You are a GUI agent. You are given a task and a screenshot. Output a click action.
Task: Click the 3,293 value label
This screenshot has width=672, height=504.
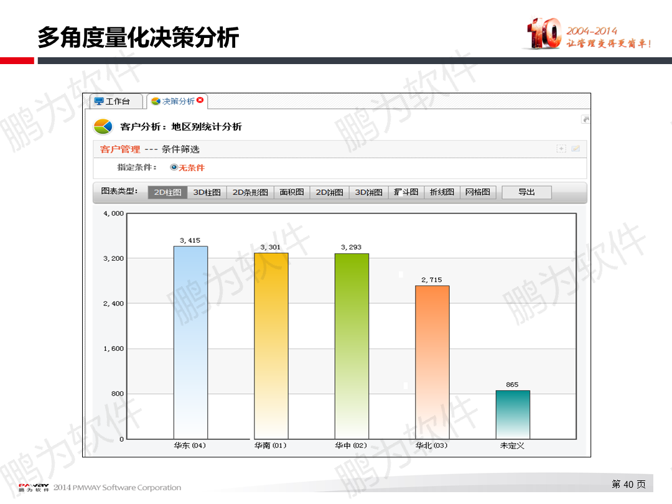[x=351, y=247]
